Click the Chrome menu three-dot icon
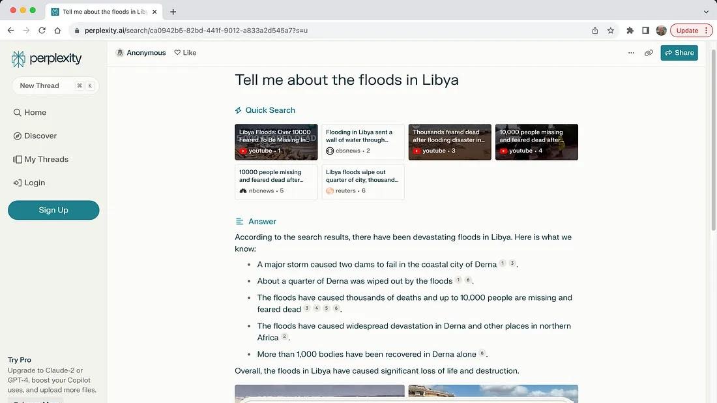 coord(707,31)
